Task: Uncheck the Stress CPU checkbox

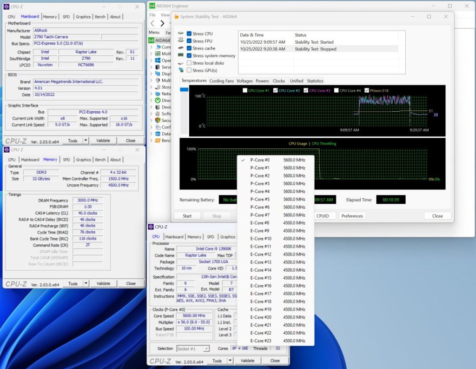Action: [189, 34]
